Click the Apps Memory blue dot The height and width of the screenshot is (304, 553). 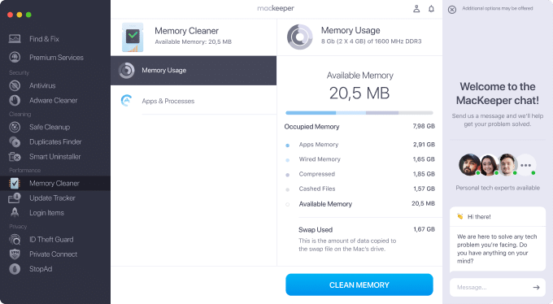[287, 145]
